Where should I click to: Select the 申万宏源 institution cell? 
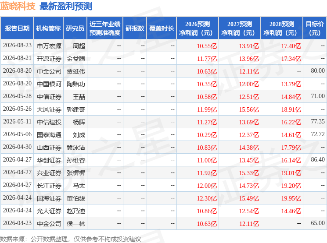[x=49, y=46]
